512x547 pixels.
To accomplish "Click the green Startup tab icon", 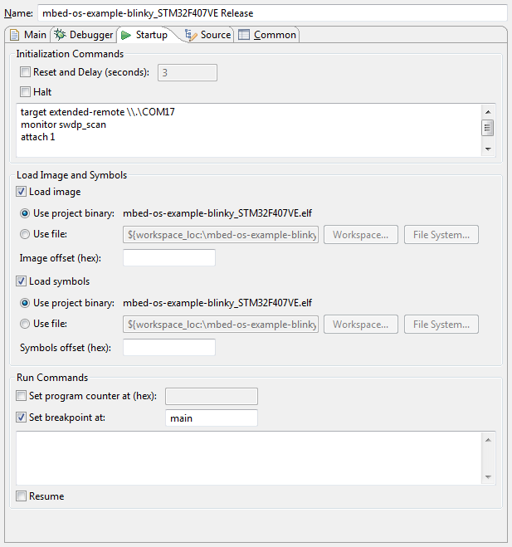I will pyautogui.click(x=126, y=35).
